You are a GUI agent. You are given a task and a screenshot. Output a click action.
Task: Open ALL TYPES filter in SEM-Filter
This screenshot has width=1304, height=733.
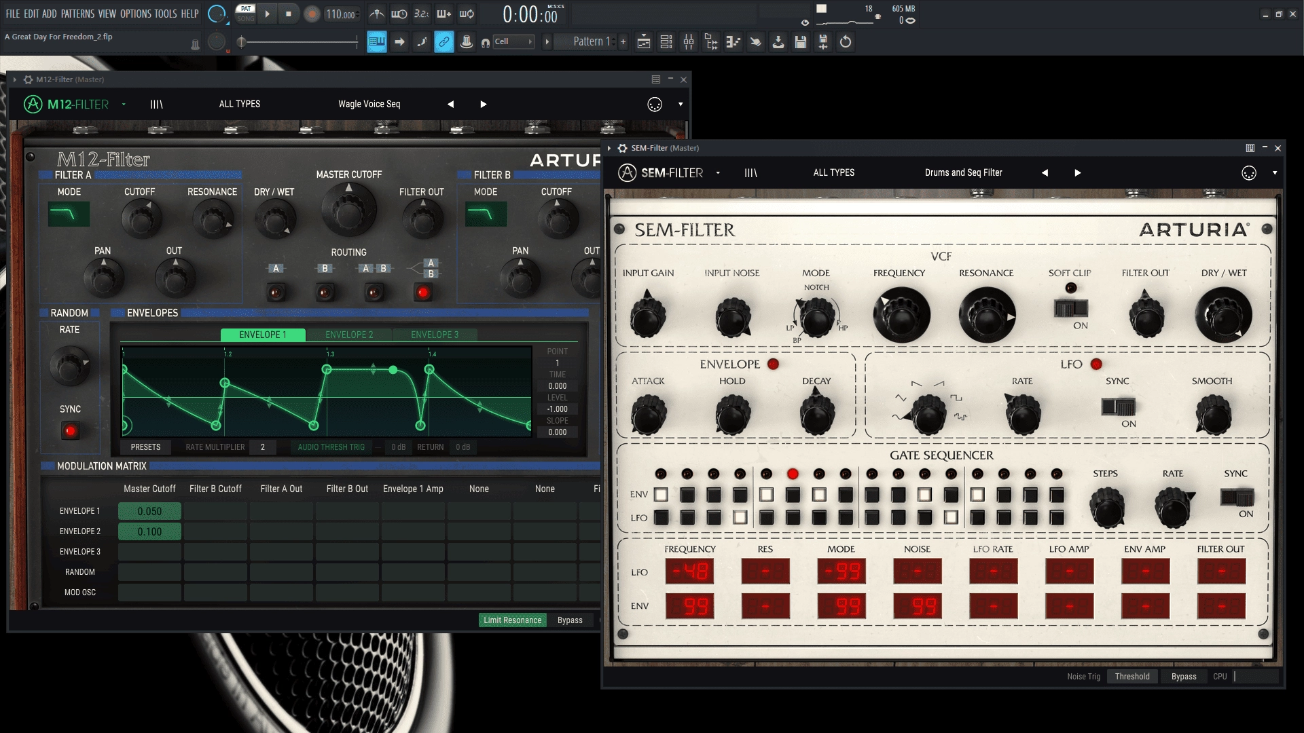pos(834,173)
